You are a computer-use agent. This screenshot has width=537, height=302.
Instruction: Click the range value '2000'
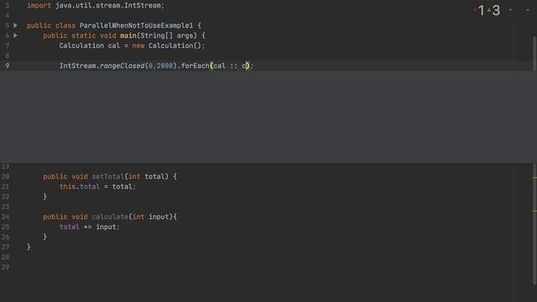(x=164, y=65)
